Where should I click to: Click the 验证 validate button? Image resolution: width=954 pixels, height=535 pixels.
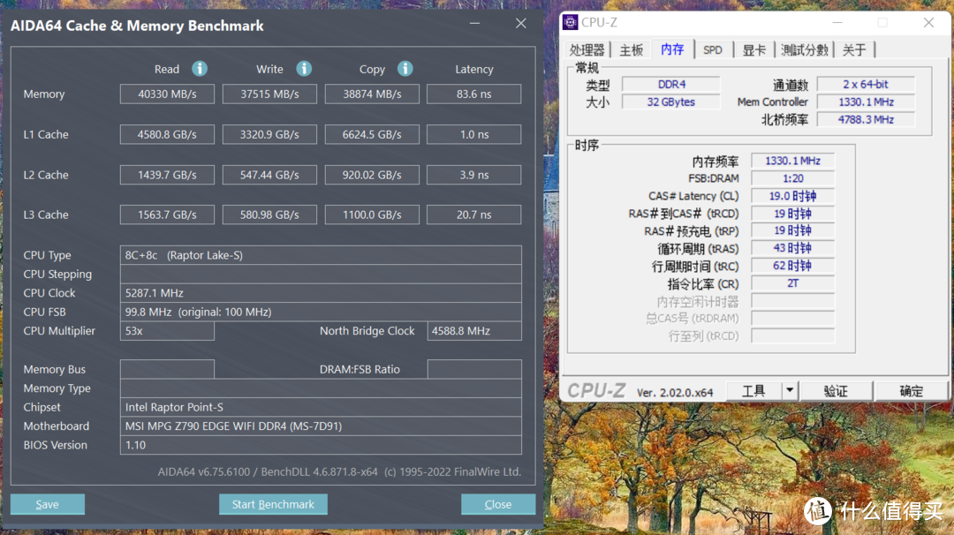tap(836, 389)
